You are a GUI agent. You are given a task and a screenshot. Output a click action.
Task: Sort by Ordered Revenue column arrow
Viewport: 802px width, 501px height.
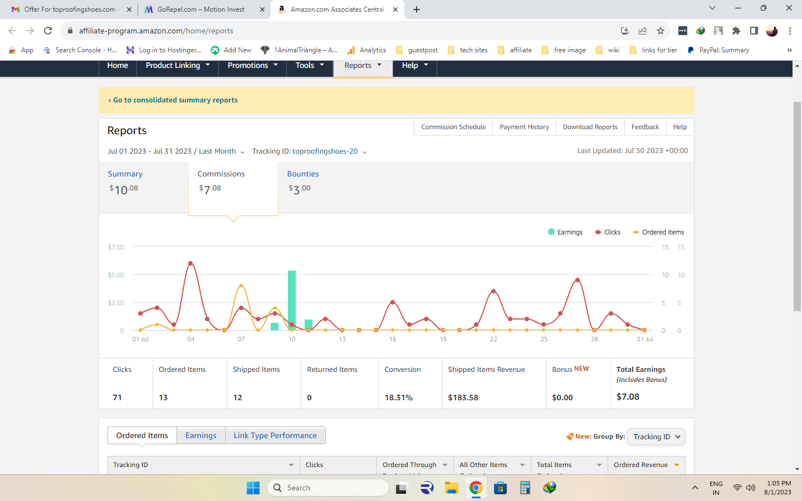coord(677,465)
